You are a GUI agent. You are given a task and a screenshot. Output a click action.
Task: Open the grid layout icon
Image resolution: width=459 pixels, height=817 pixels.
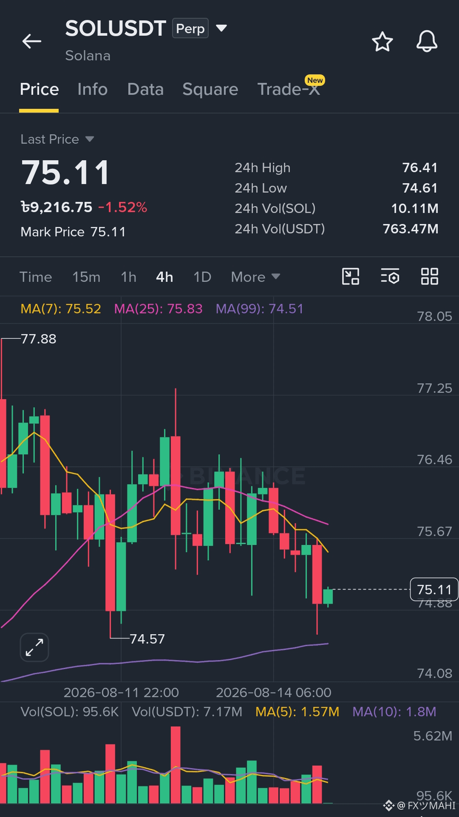click(x=429, y=277)
